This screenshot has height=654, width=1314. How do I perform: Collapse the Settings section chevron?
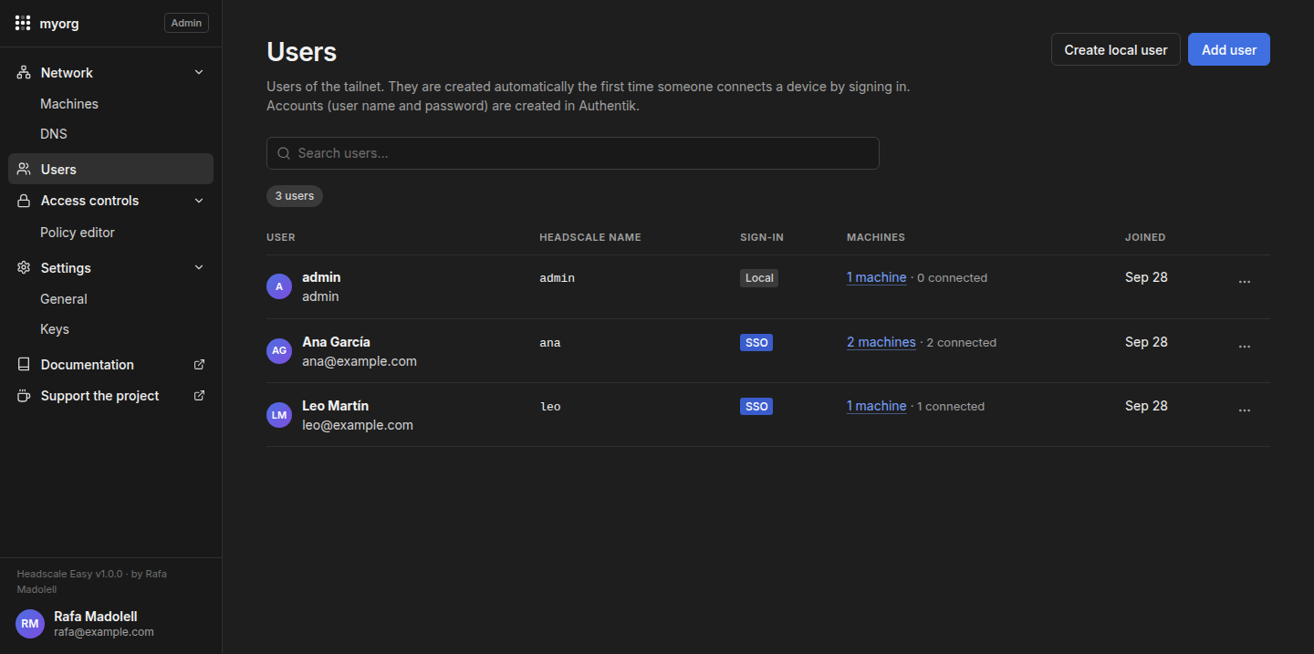click(199, 268)
